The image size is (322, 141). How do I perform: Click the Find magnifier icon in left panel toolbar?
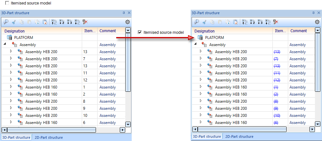[6, 22]
